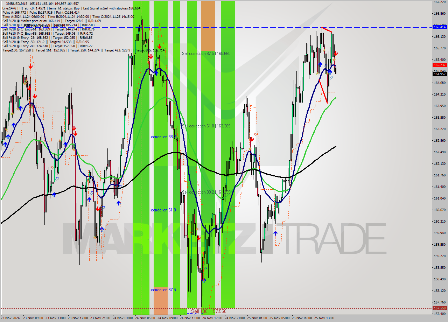Click the 157.760 price axis label
The width and height of the screenshot is (448, 322).
(x=440, y=302)
